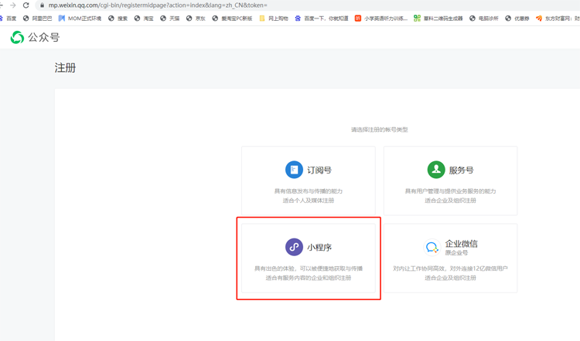Open the 百度 bookmark

pyautogui.click(x=9, y=19)
